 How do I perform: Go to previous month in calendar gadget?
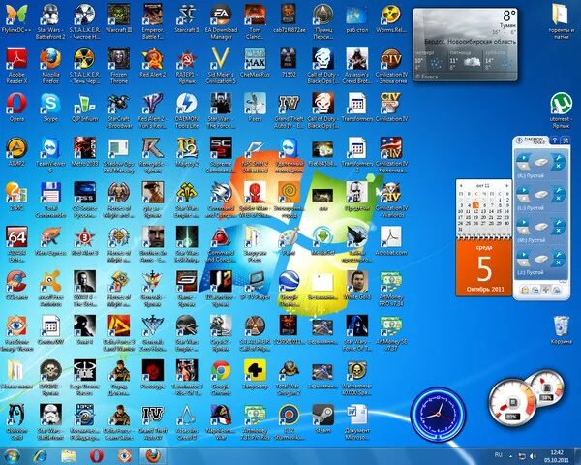pos(461,185)
